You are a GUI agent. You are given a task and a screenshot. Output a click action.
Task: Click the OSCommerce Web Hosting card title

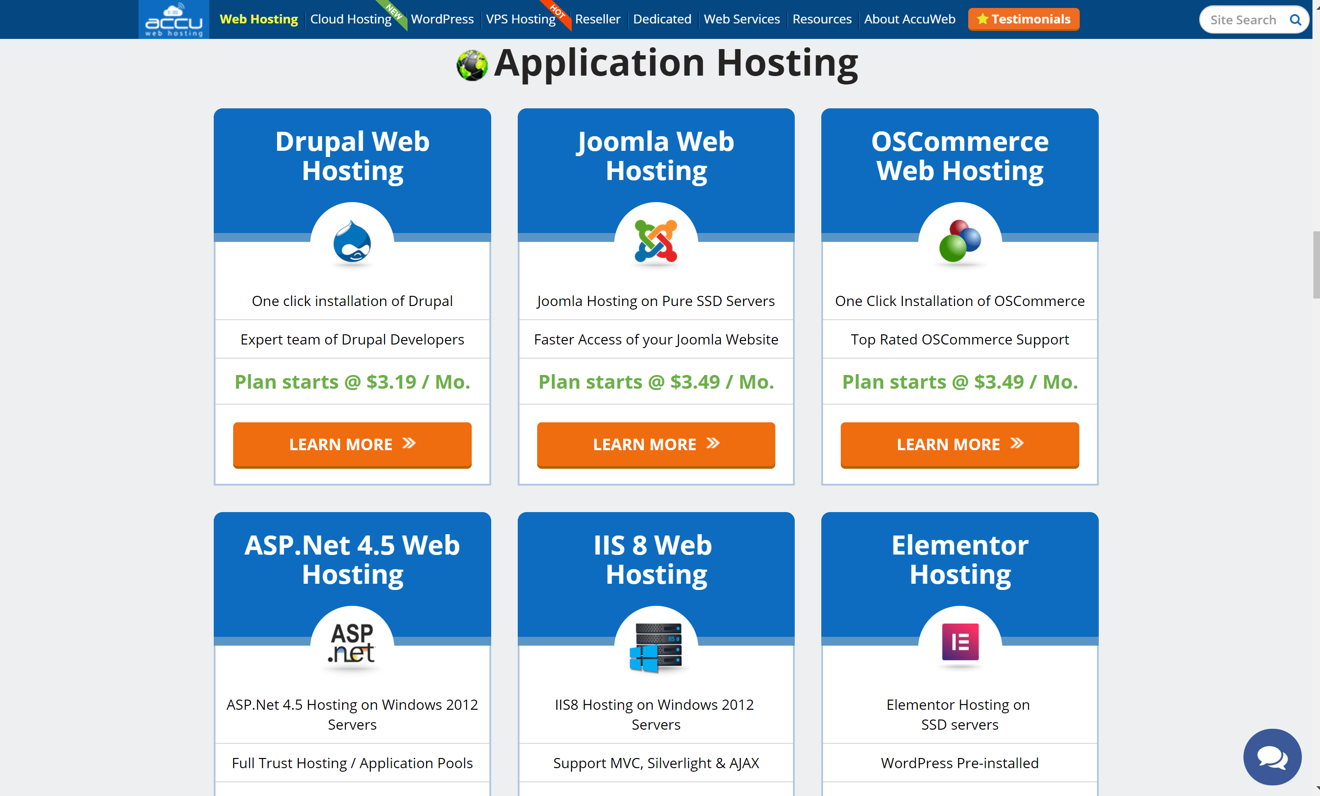tap(959, 156)
